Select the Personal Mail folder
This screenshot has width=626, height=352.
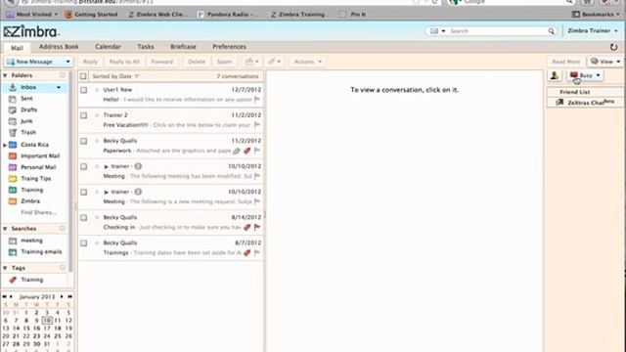click(x=38, y=167)
